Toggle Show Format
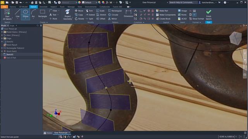Viewport: 248px width, 139px height. (x=196, y=19)
